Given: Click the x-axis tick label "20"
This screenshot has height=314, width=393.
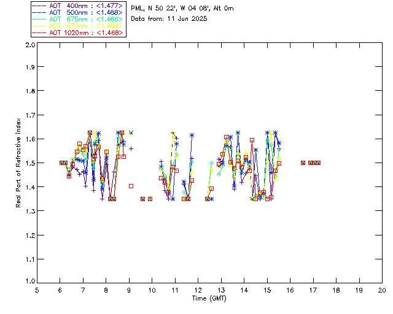Looking at the screenshot, I should (382, 290).
